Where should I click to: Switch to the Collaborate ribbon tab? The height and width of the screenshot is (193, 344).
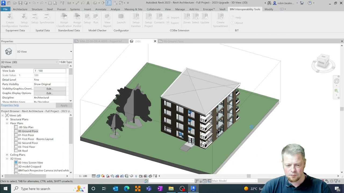click(x=153, y=9)
